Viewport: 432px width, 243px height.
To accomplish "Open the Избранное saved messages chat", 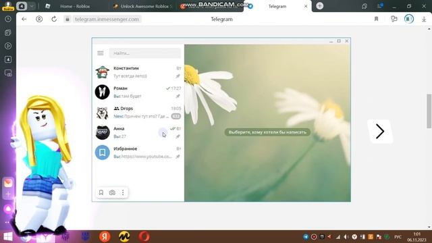I will pos(138,153).
